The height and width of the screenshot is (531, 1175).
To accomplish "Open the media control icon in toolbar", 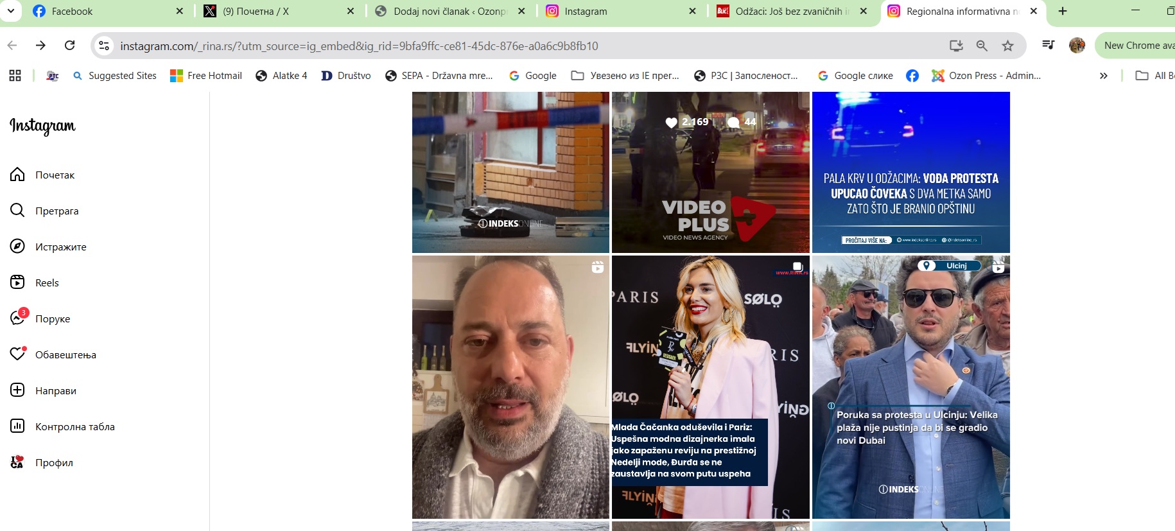I will point(1049,45).
